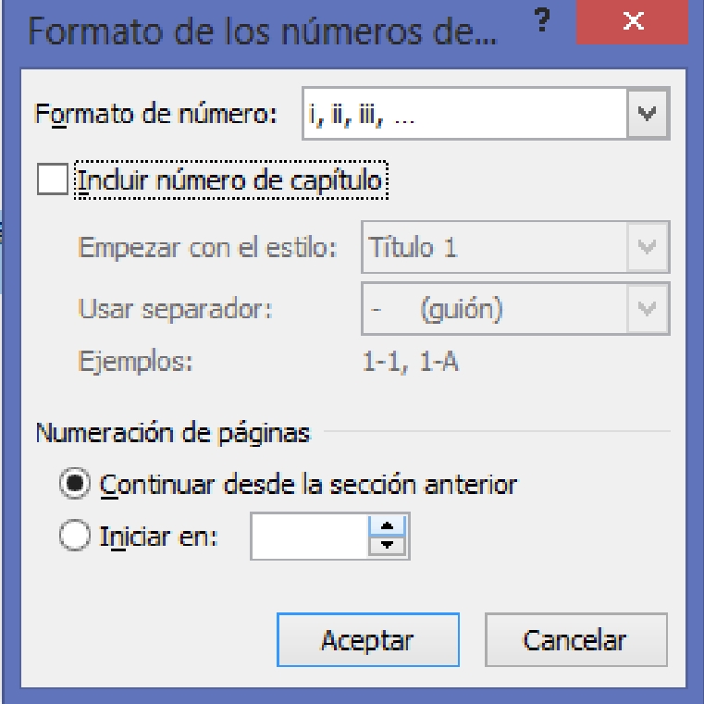This screenshot has width=704, height=704.
Task: Select Continuar desde la sección anterior radio
Action: (75, 484)
